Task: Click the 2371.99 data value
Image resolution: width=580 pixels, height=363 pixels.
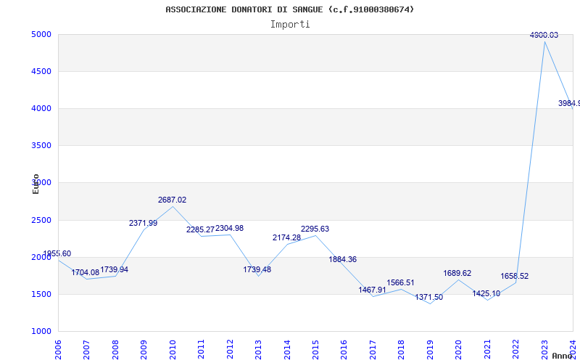Action: tap(143, 224)
